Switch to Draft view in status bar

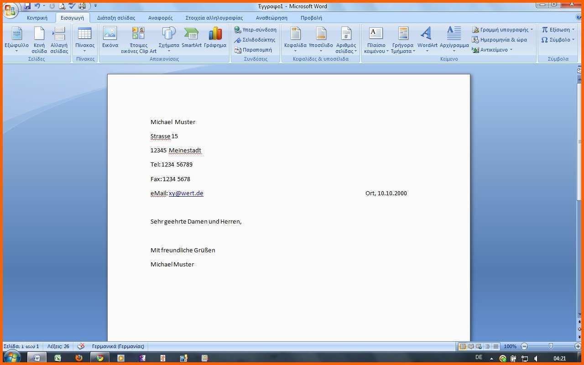tap(496, 347)
